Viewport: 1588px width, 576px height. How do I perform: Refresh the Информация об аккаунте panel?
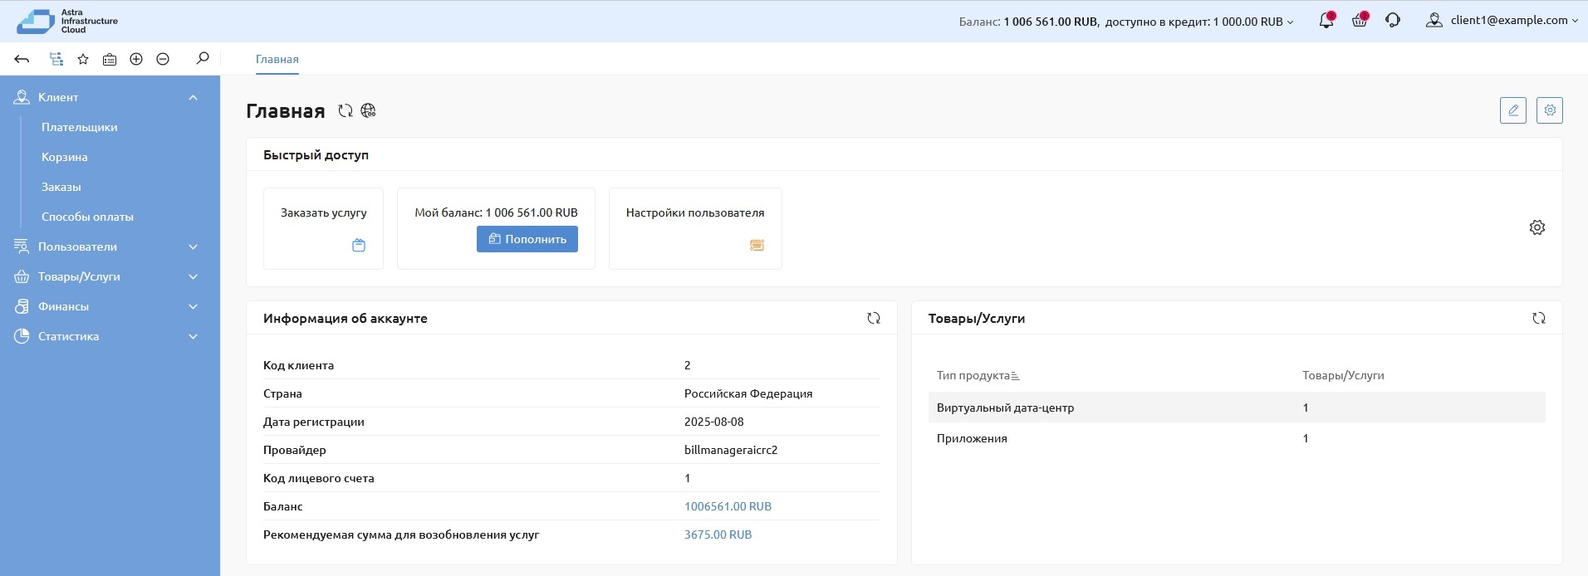(x=874, y=318)
